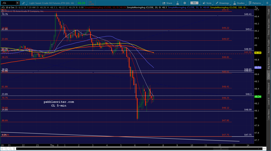
Task: Click the /CL symbol input field
Action: pyautogui.click(x=9, y=3)
